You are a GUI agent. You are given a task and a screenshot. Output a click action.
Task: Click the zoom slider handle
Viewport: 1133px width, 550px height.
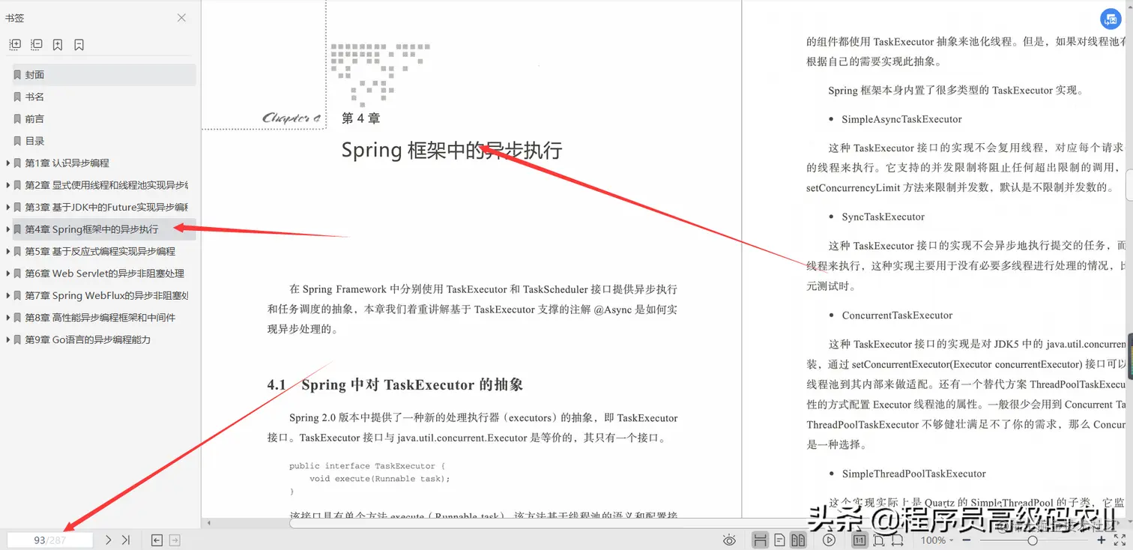click(x=1033, y=540)
